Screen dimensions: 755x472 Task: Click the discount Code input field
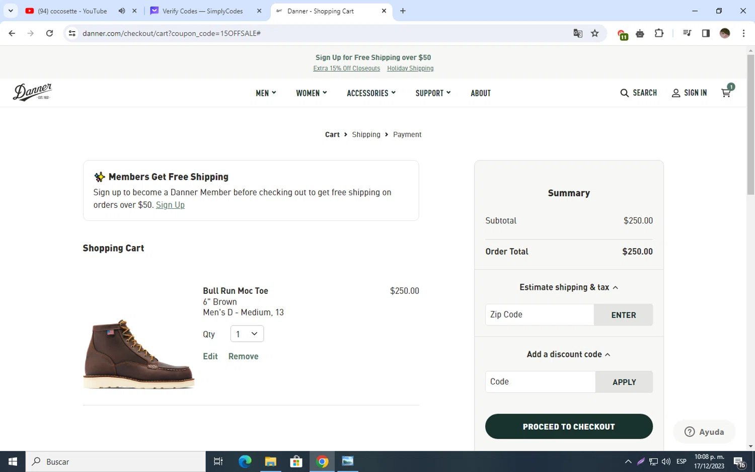540,382
